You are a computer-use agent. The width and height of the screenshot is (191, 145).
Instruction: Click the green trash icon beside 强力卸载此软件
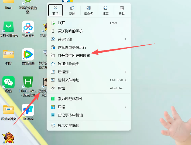click(53, 99)
